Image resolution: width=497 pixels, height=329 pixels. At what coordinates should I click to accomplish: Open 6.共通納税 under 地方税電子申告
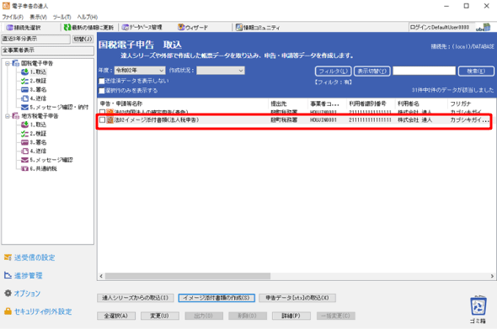(39, 169)
